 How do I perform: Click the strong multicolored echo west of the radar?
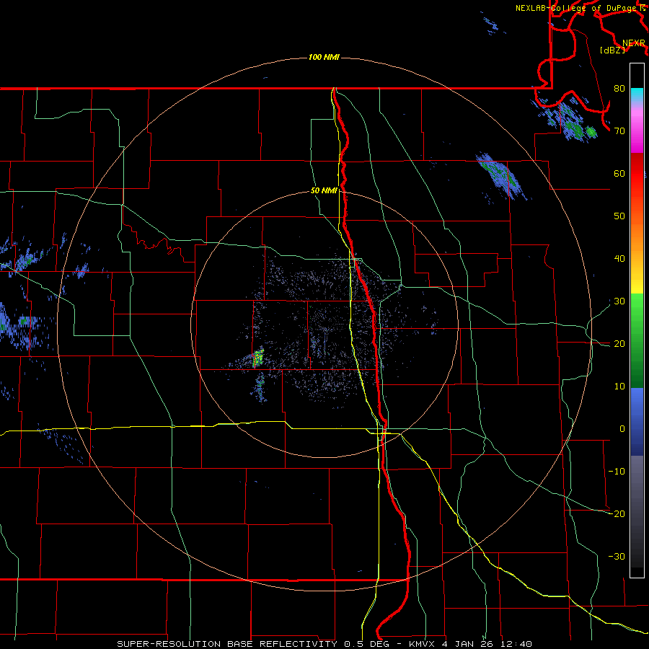pyautogui.click(x=258, y=358)
